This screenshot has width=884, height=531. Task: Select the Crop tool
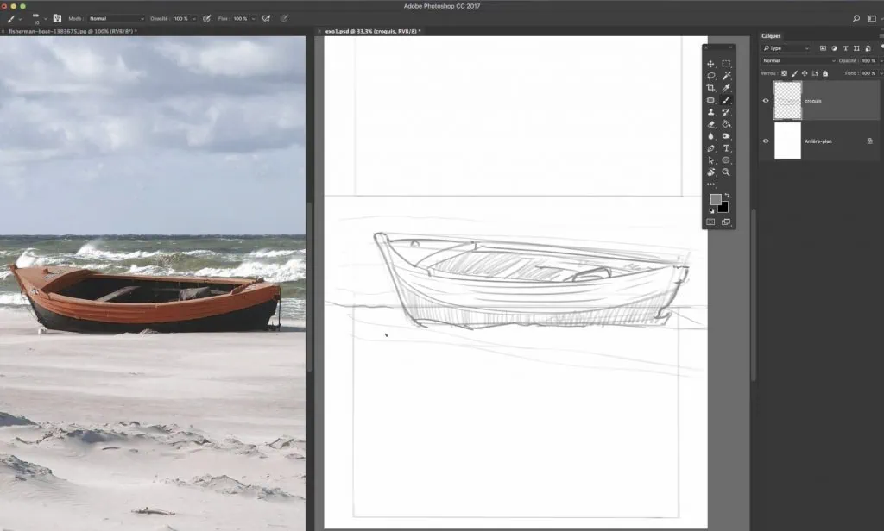[x=710, y=88]
